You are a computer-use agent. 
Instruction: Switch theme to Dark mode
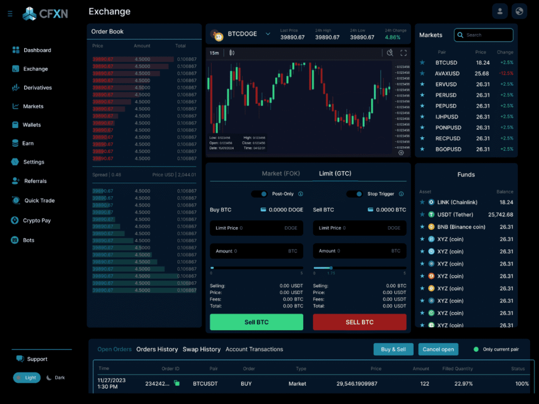pyautogui.click(x=56, y=377)
